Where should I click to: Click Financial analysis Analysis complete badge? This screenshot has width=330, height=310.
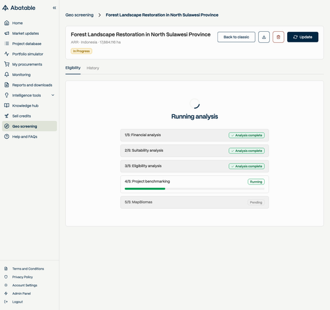[247, 136]
